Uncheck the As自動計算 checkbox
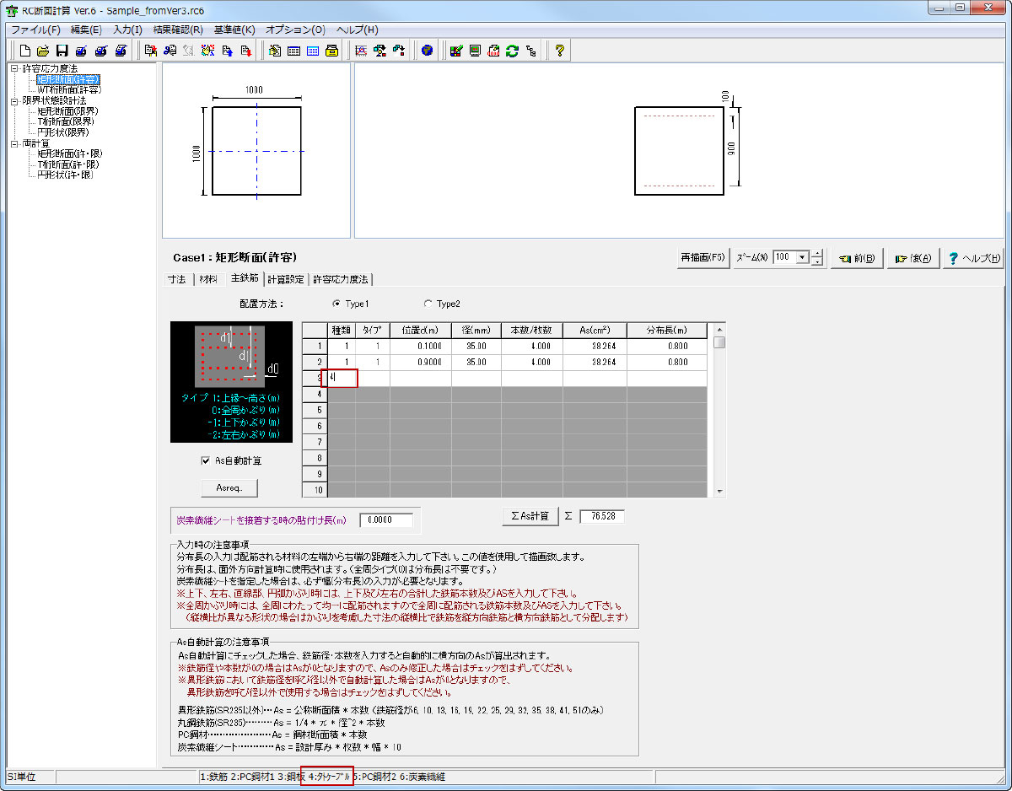The image size is (1012, 791). coord(205,460)
